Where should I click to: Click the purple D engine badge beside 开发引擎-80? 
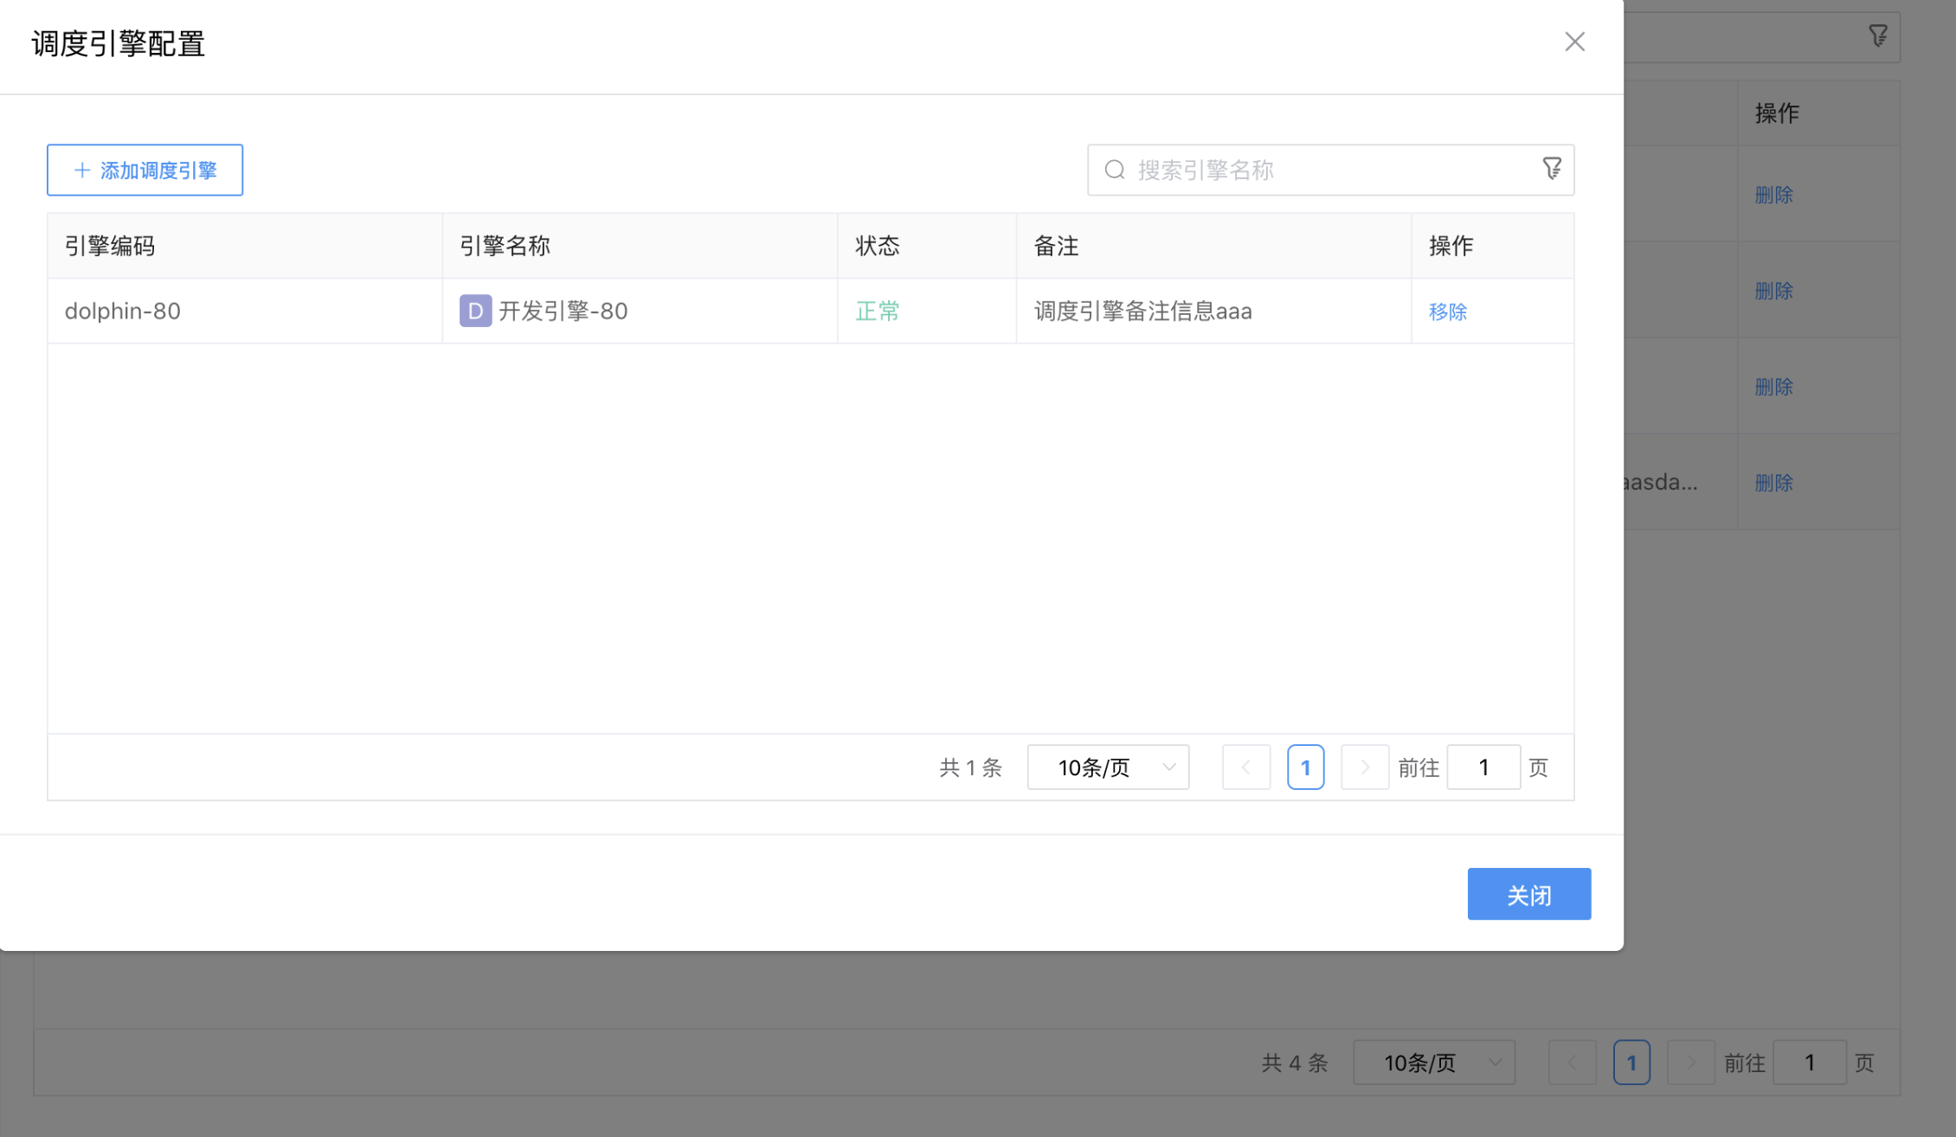point(475,311)
